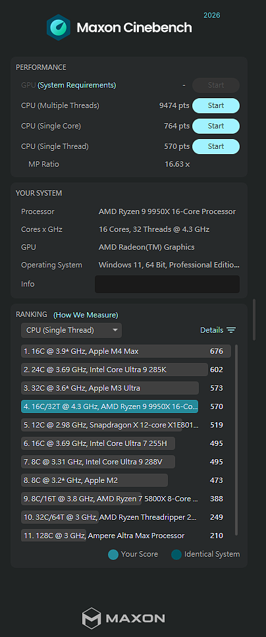
Task: Click the Identical System legend color circle
Action: coord(176,554)
